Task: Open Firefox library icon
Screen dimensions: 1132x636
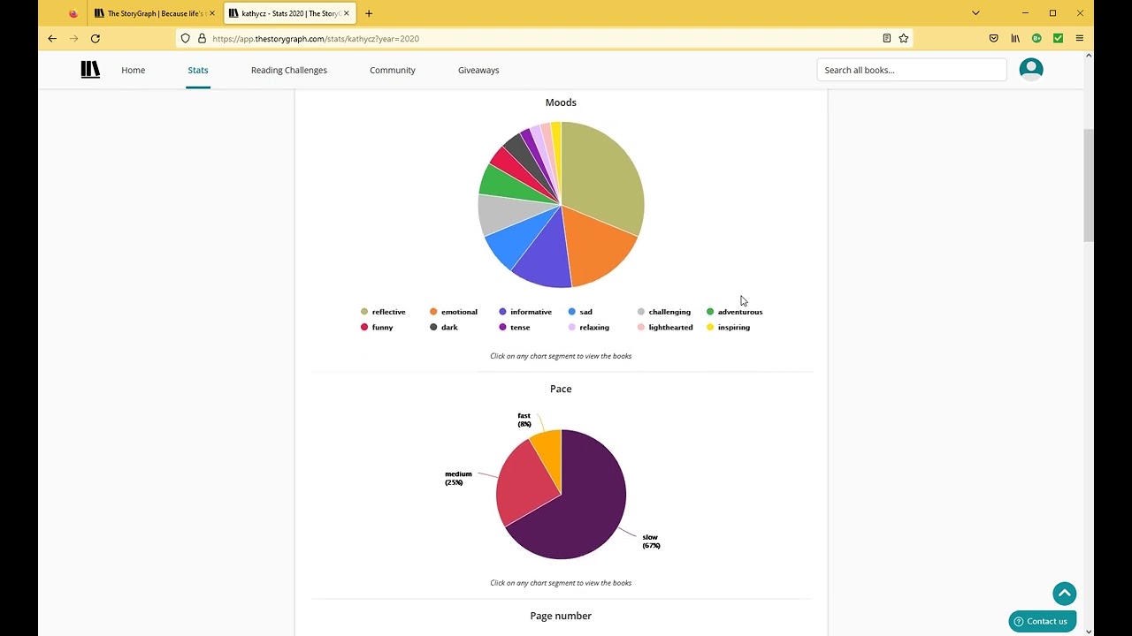Action: click(x=1015, y=38)
